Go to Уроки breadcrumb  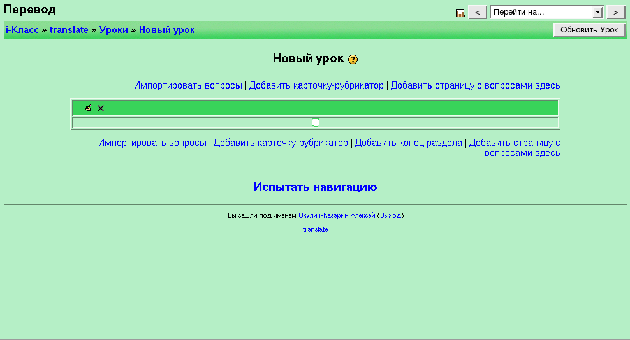pyautogui.click(x=114, y=30)
